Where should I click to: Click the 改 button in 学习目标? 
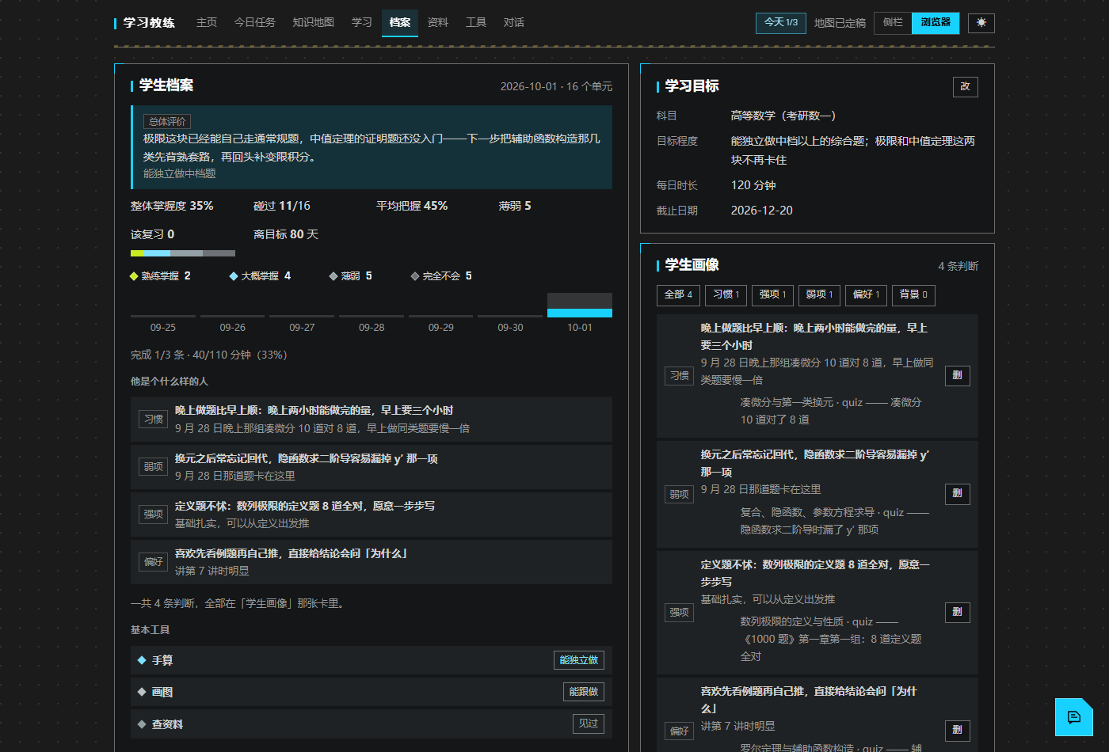(966, 87)
